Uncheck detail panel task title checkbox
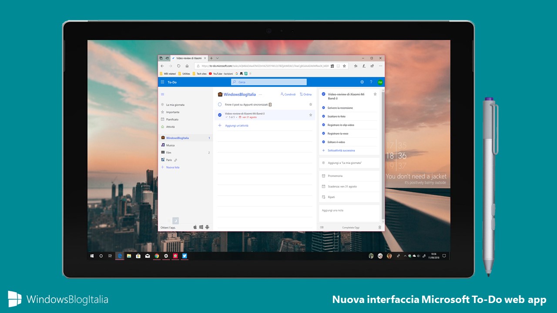Viewport: 557px width, 313px height. [324, 94]
